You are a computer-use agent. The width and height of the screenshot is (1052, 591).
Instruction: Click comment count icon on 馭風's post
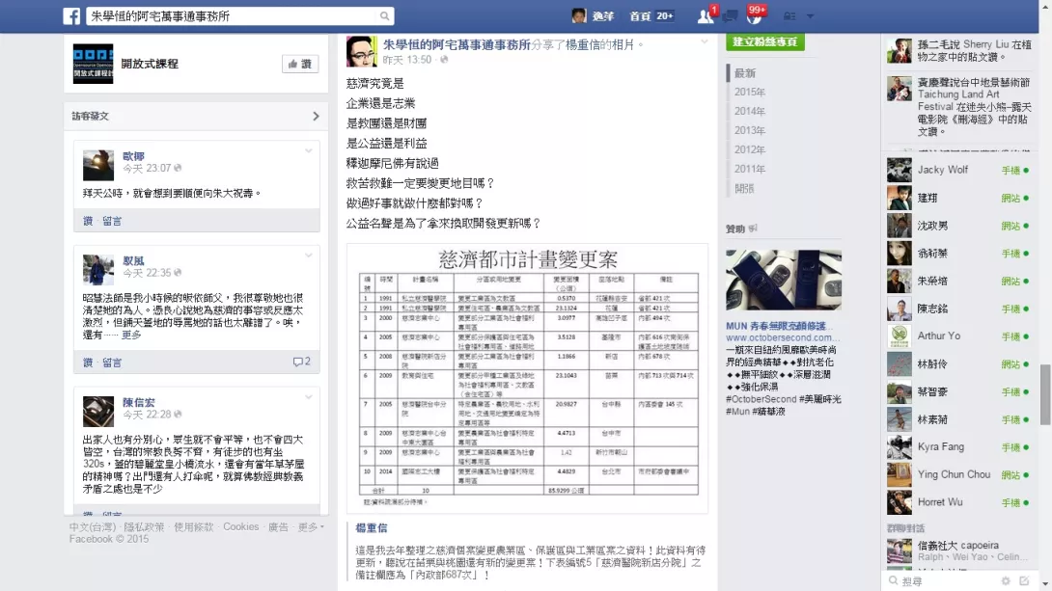(x=301, y=362)
